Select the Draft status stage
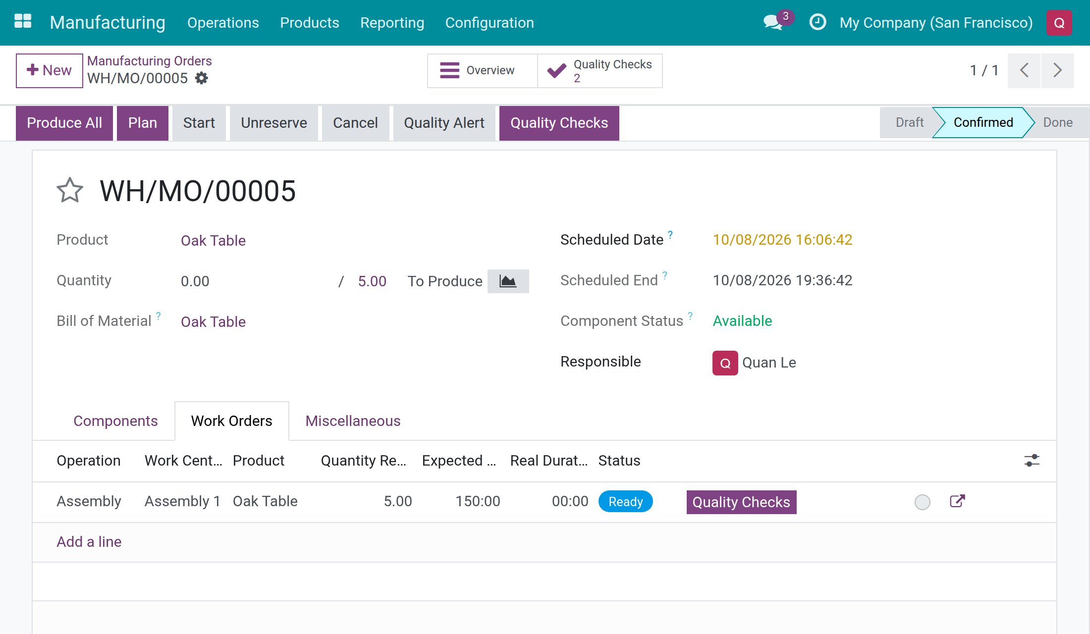The image size is (1090, 634). (x=909, y=122)
